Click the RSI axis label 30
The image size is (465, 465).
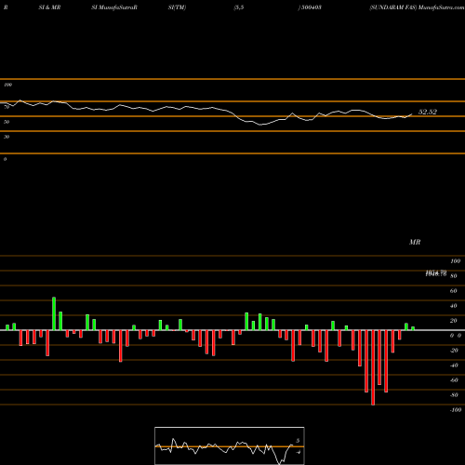(7, 137)
